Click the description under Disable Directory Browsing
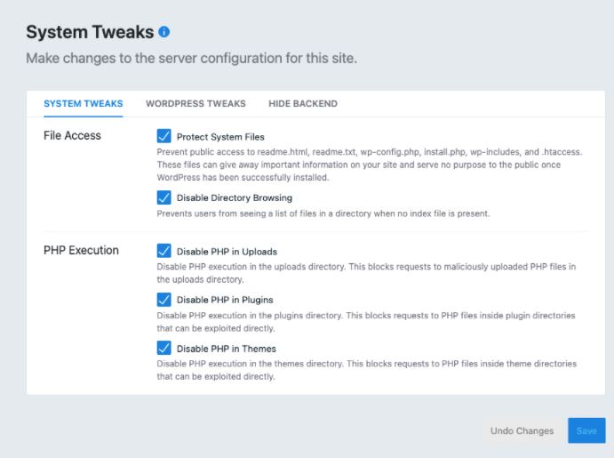This screenshot has height=458, width=614. (323, 213)
